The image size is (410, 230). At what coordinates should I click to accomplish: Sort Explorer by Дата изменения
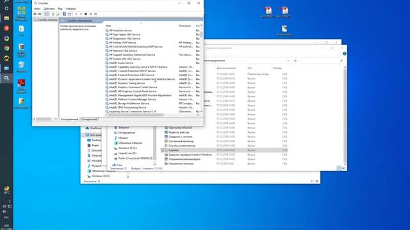(x=226, y=68)
